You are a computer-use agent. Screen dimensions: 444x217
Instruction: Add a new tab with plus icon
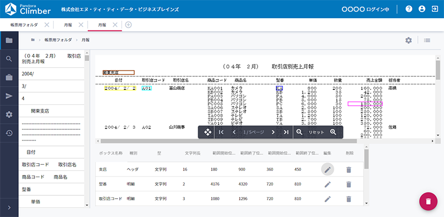pyautogui.click(x=128, y=25)
